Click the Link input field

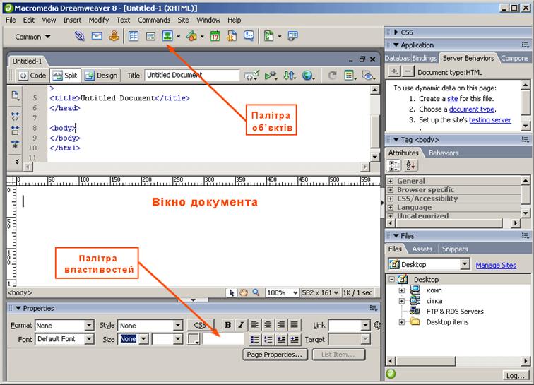tap(345, 326)
